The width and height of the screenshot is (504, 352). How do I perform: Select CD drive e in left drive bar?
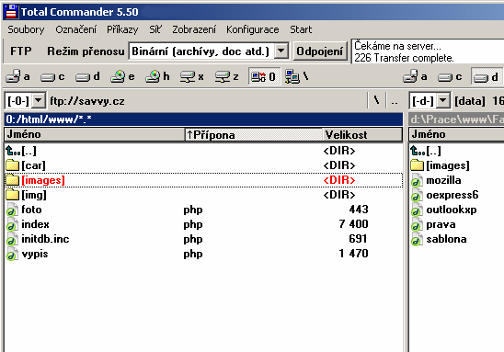point(122,76)
